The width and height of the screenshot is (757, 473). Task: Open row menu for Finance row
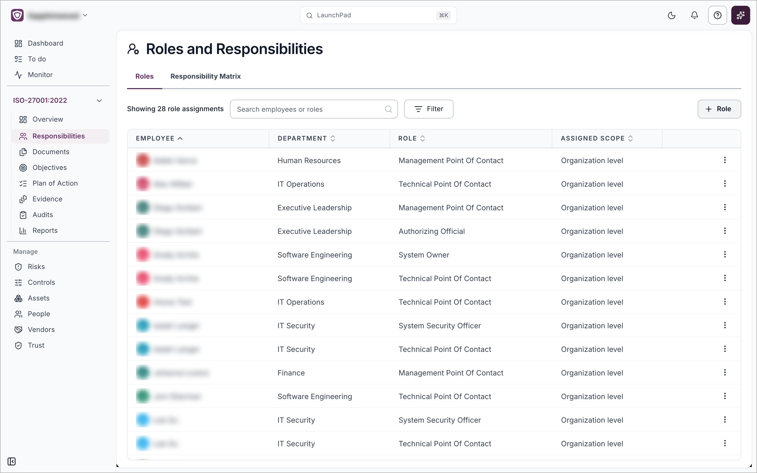pyautogui.click(x=725, y=373)
